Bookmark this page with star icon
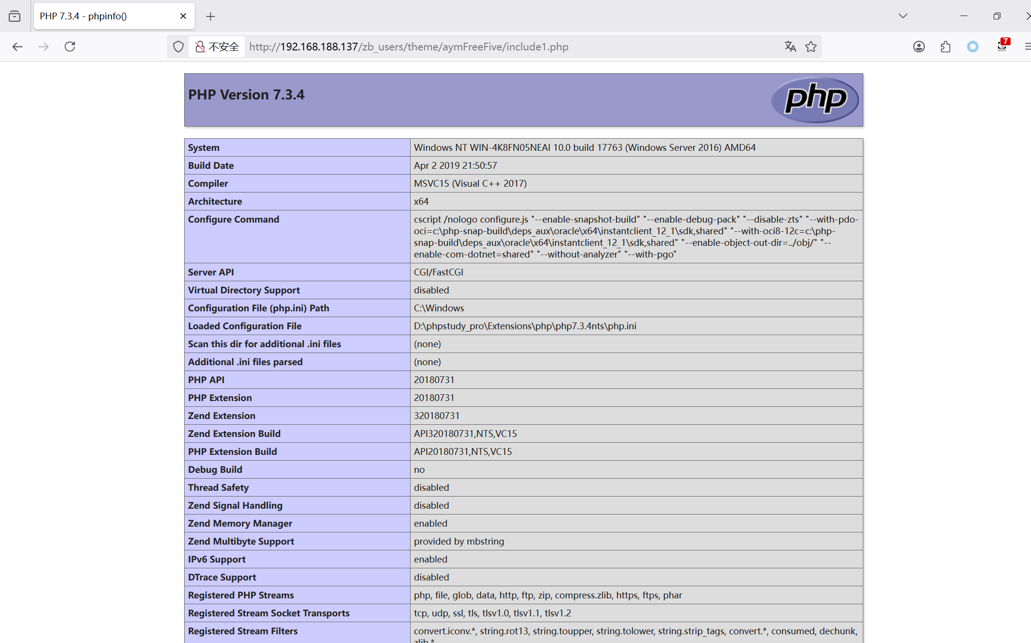 811,47
